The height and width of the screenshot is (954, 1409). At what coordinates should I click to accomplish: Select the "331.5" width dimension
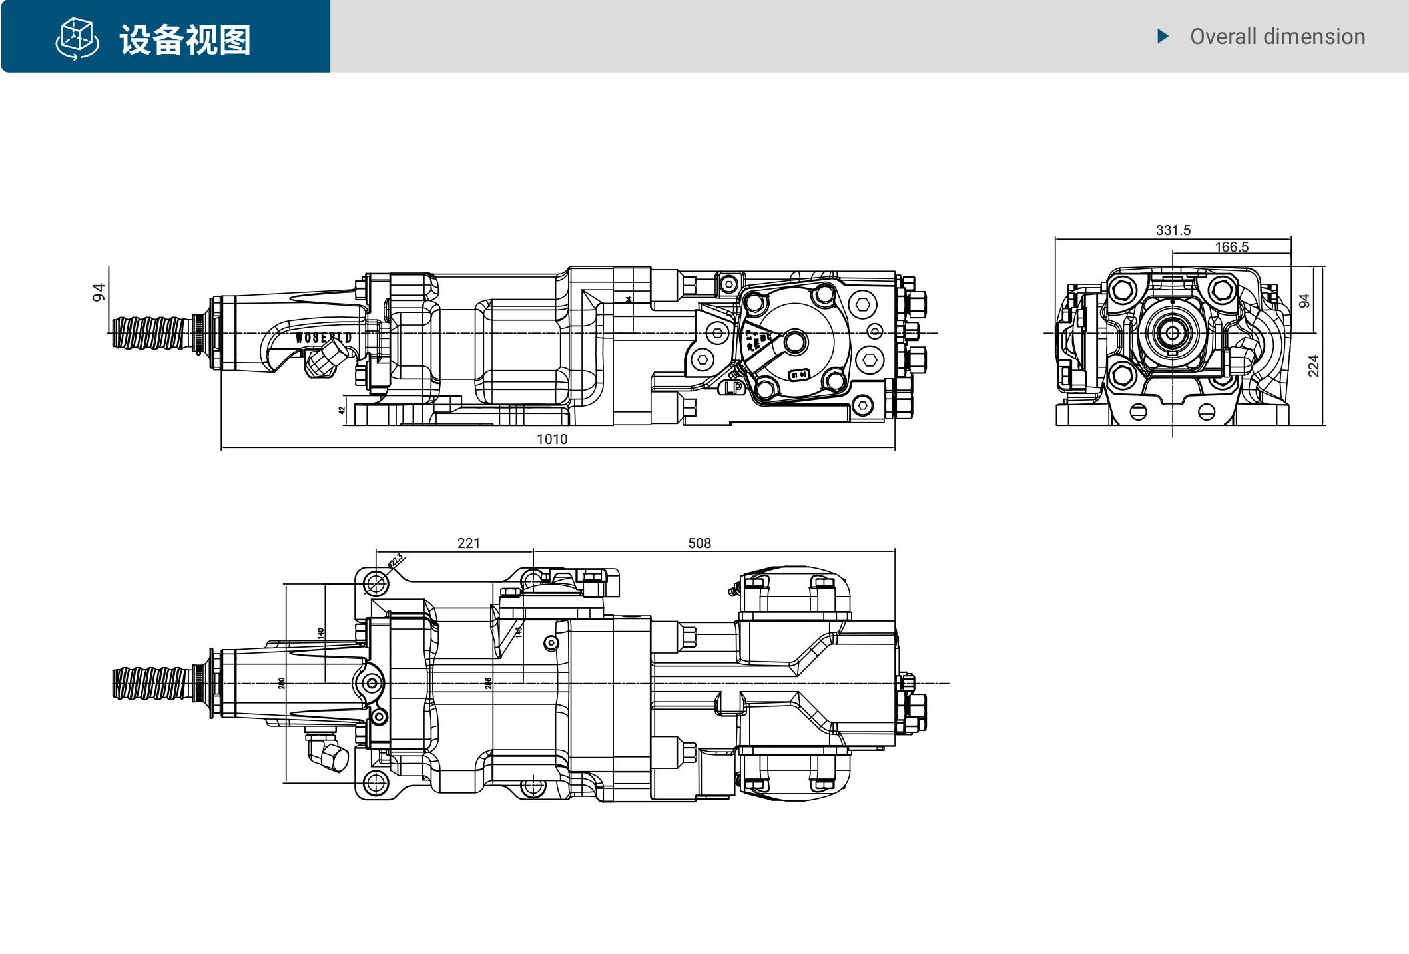pos(1173,230)
